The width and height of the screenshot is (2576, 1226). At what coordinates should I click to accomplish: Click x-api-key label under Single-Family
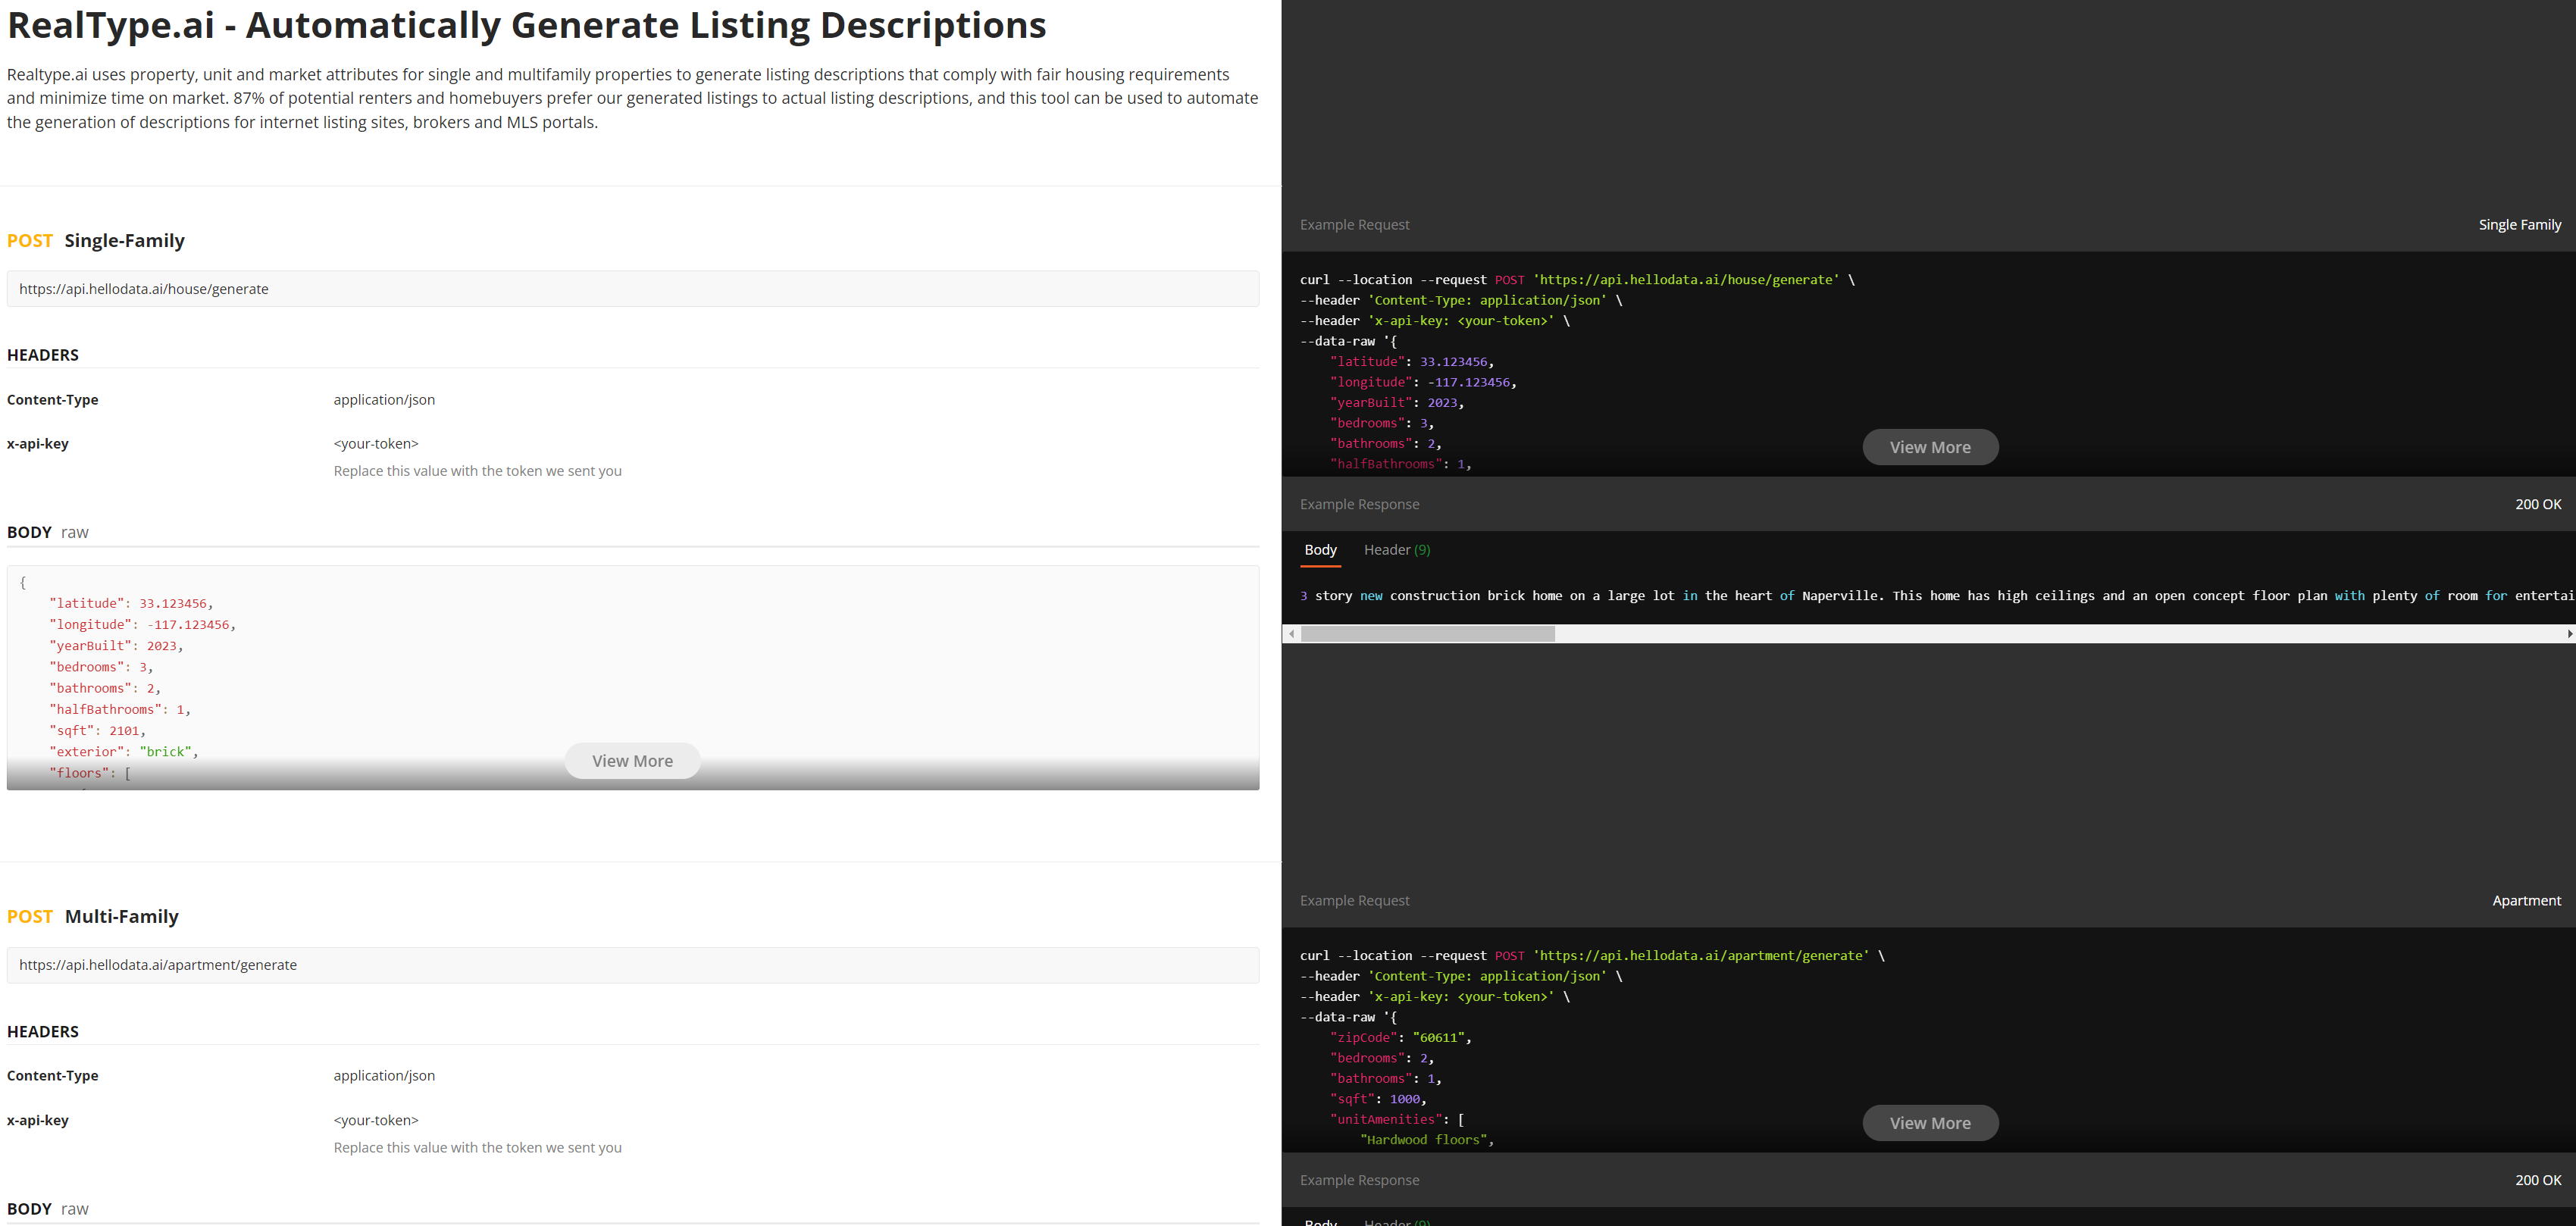coord(38,444)
